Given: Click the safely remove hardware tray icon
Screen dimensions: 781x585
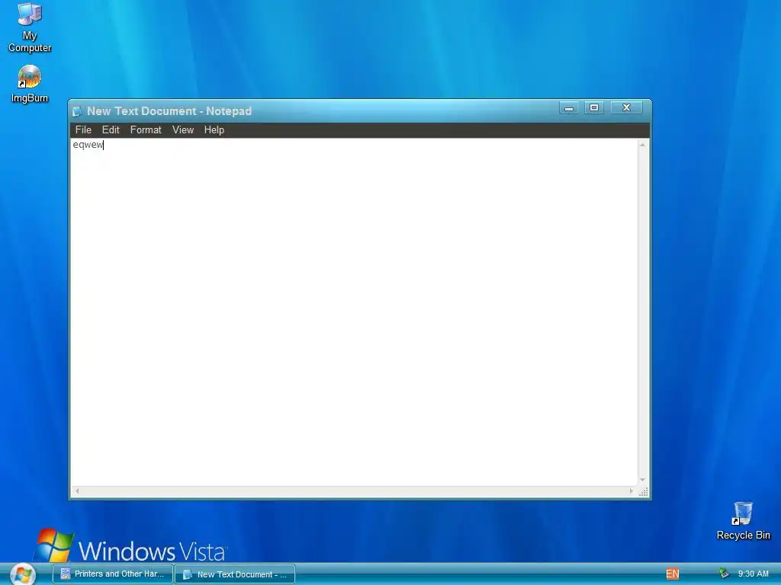Looking at the screenshot, I should tap(724, 574).
